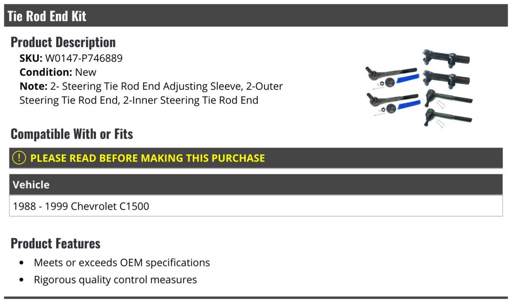This screenshot has width=512, height=303.
Task: Click "Meets or exceeds OEM specifications" bullet
Action: click(122, 263)
